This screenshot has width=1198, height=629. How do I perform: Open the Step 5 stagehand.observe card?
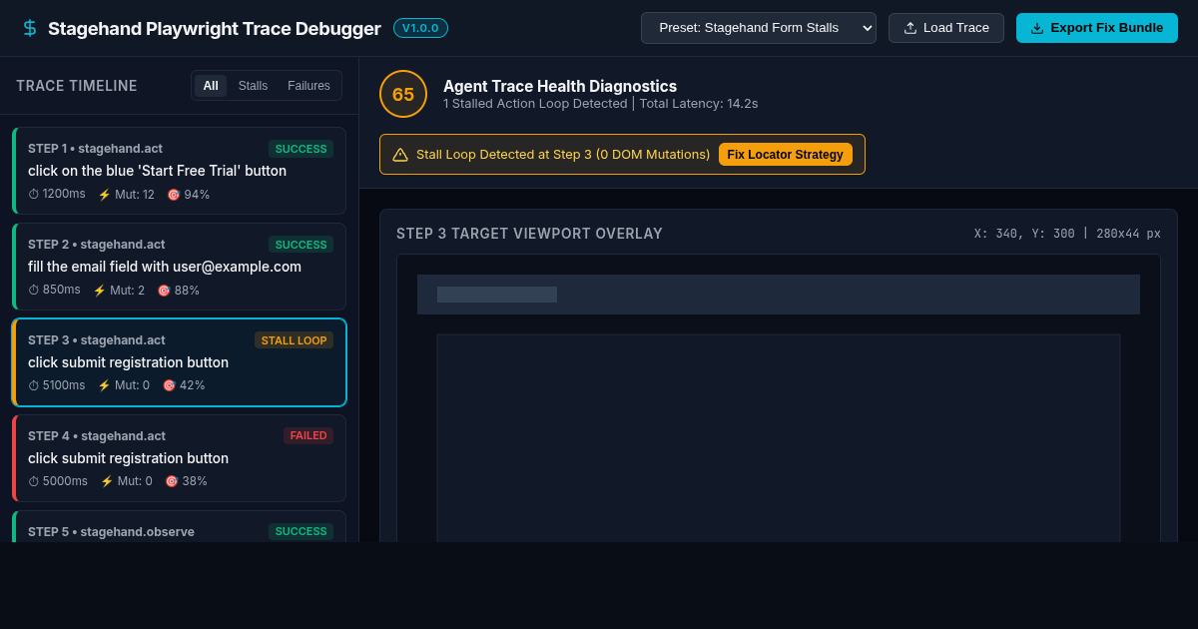[x=179, y=526]
